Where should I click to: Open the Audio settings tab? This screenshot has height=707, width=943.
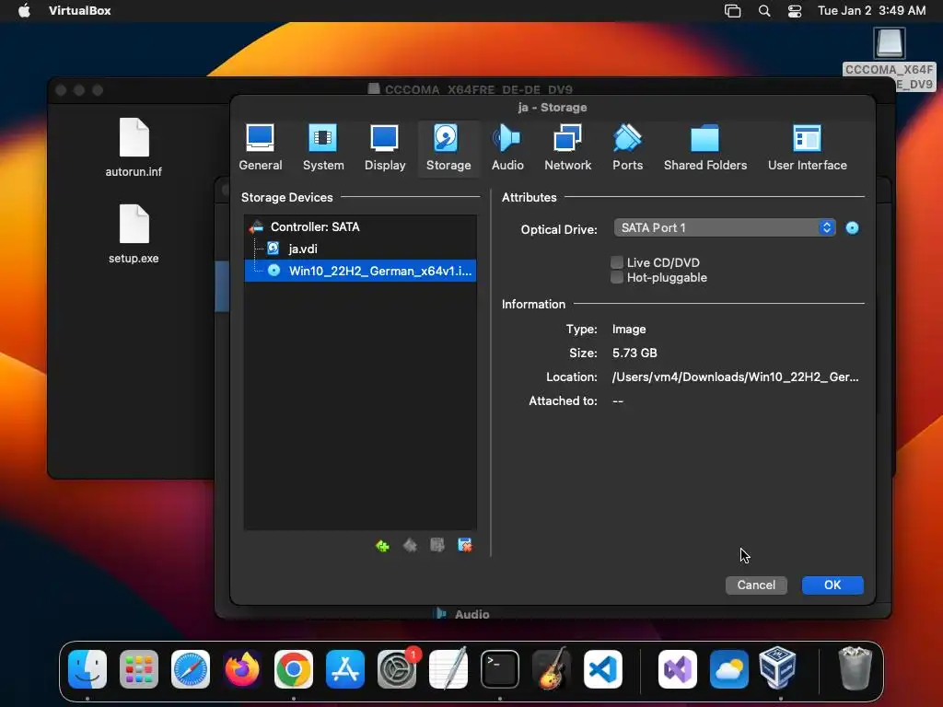point(507,148)
